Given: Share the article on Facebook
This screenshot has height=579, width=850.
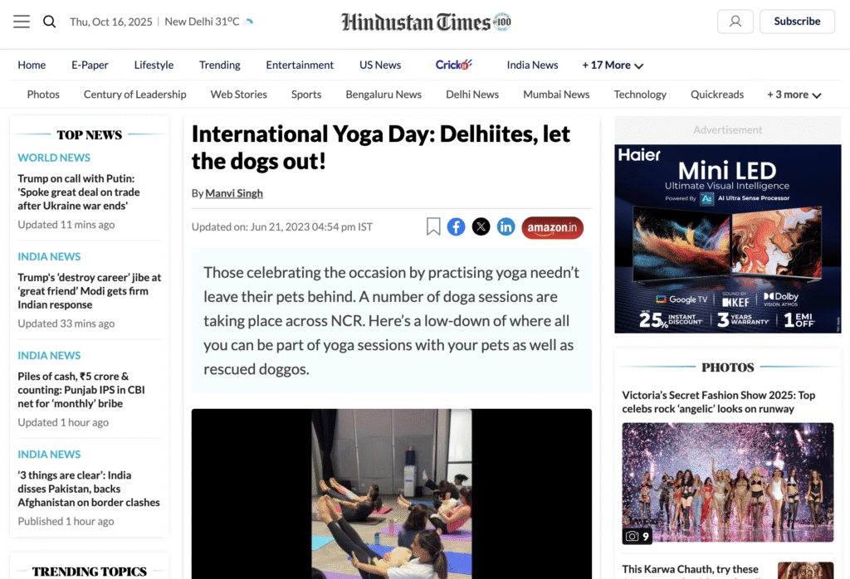Looking at the screenshot, I should [456, 226].
